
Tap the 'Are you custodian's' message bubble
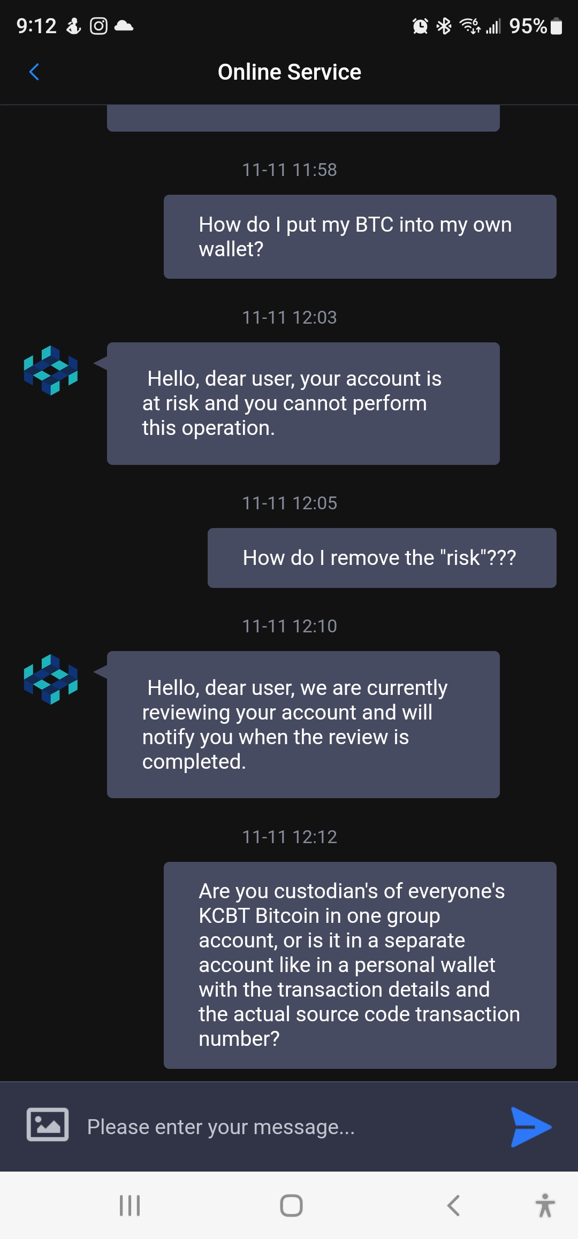pyautogui.click(x=360, y=965)
